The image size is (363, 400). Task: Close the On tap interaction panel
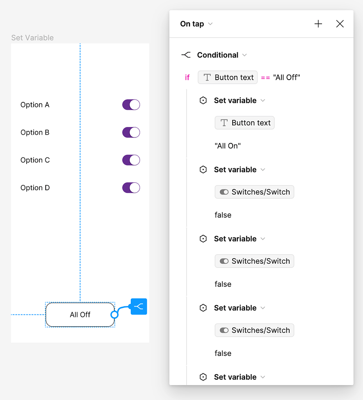click(x=340, y=24)
